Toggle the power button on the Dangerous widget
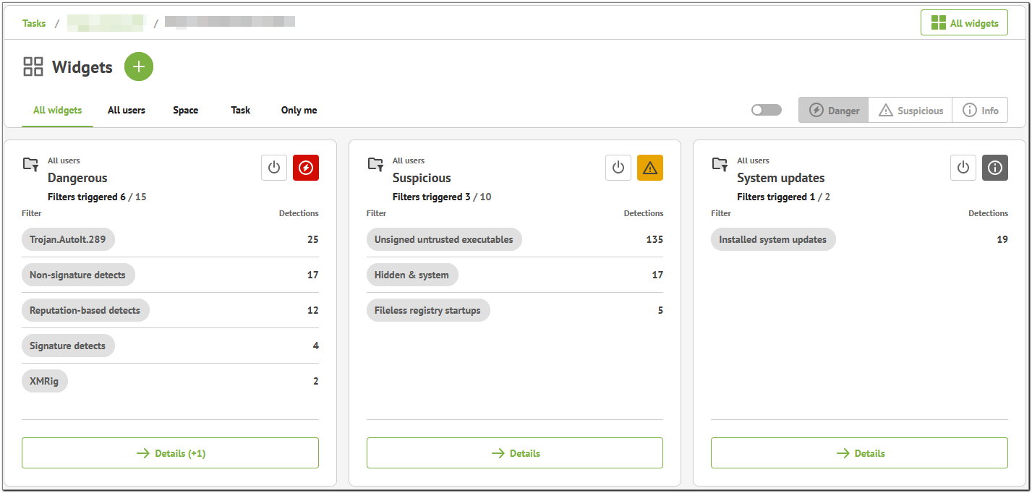 coord(273,167)
